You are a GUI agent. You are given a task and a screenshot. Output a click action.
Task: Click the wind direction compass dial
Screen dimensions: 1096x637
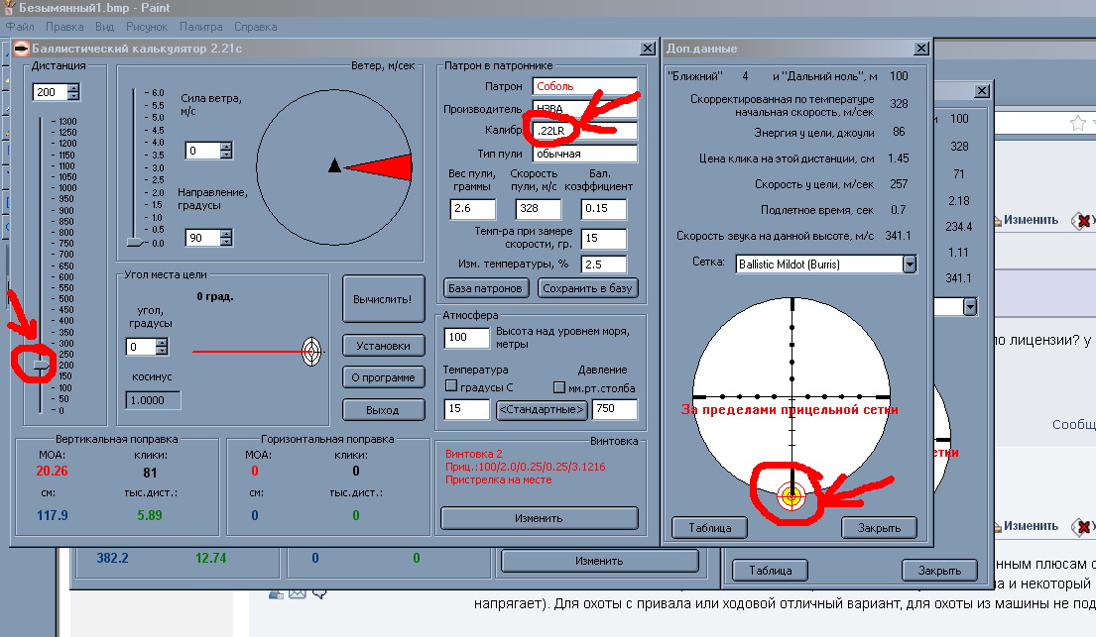[334, 166]
